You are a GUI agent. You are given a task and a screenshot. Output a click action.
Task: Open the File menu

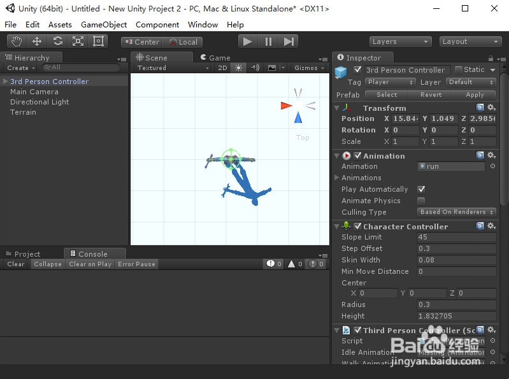point(10,25)
